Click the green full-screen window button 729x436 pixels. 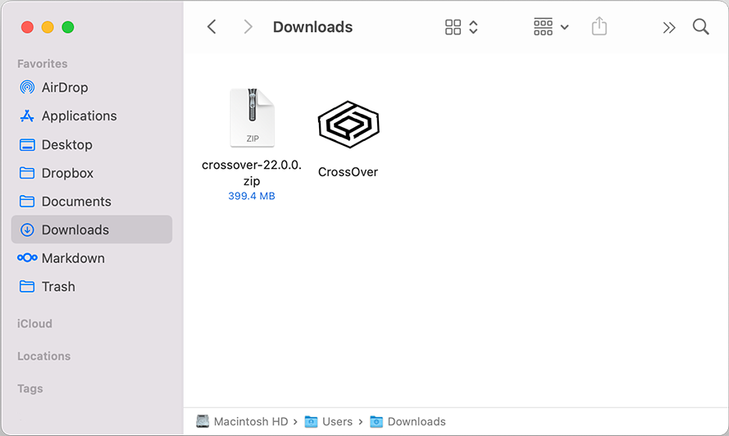click(x=67, y=27)
